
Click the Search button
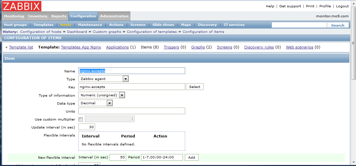pyautogui.click(x=338, y=25)
